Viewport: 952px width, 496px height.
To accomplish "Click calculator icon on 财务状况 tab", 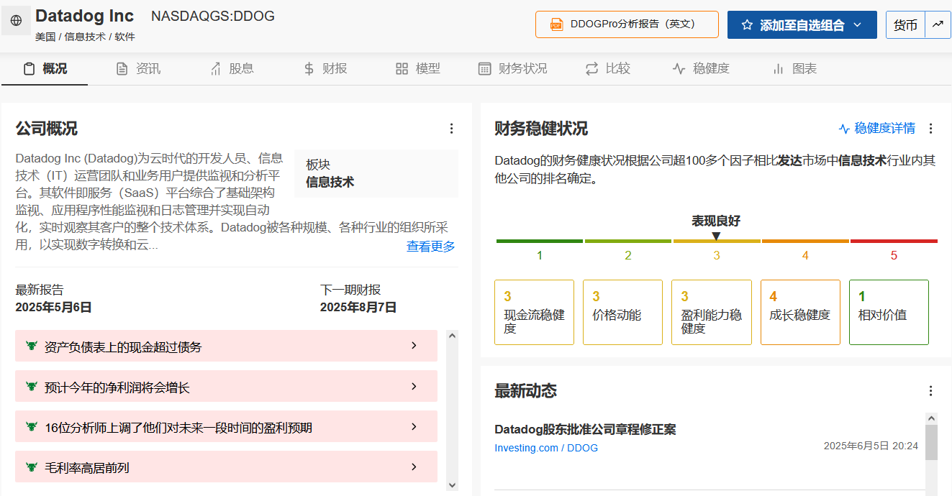I will click(x=485, y=69).
